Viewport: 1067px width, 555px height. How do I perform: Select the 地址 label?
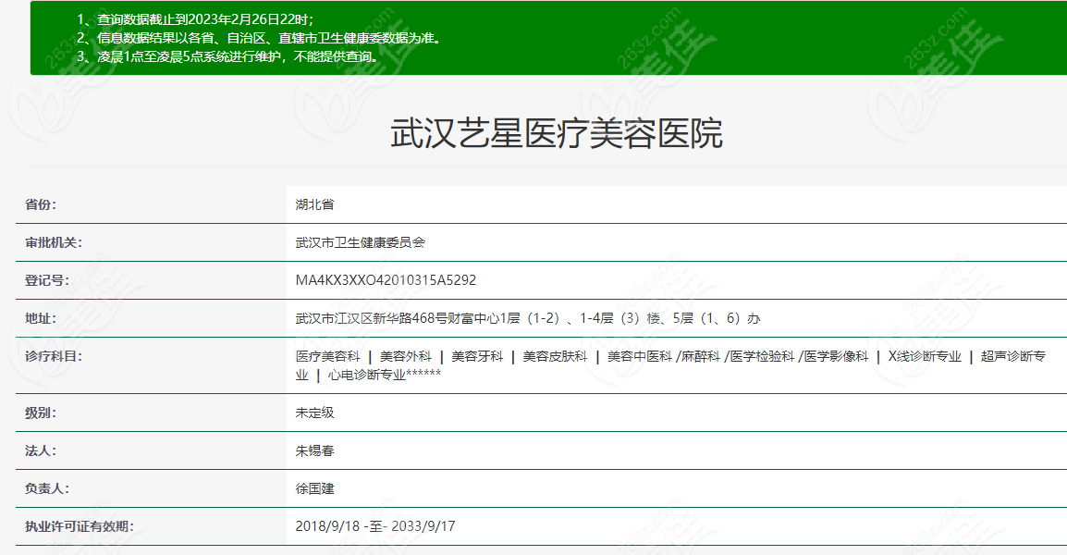[x=41, y=318]
